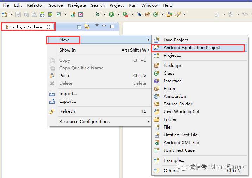Click the green Run button in toolbar
The height and width of the screenshot is (178, 252).
(x=111, y=14)
